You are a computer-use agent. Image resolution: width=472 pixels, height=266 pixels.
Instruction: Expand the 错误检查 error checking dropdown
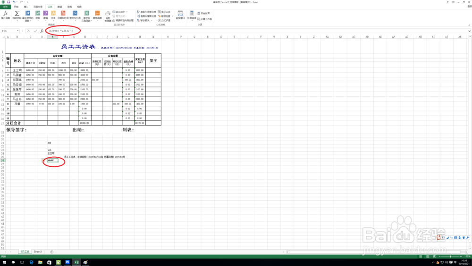pyautogui.click(x=172, y=16)
